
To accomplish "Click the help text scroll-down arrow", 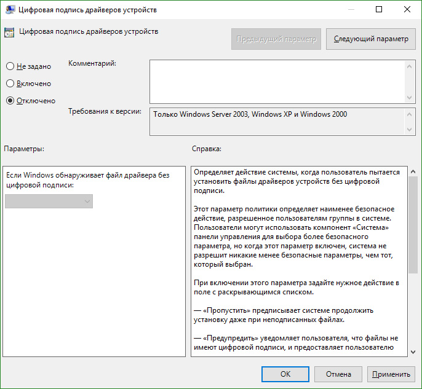I will click(x=412, y=351).
